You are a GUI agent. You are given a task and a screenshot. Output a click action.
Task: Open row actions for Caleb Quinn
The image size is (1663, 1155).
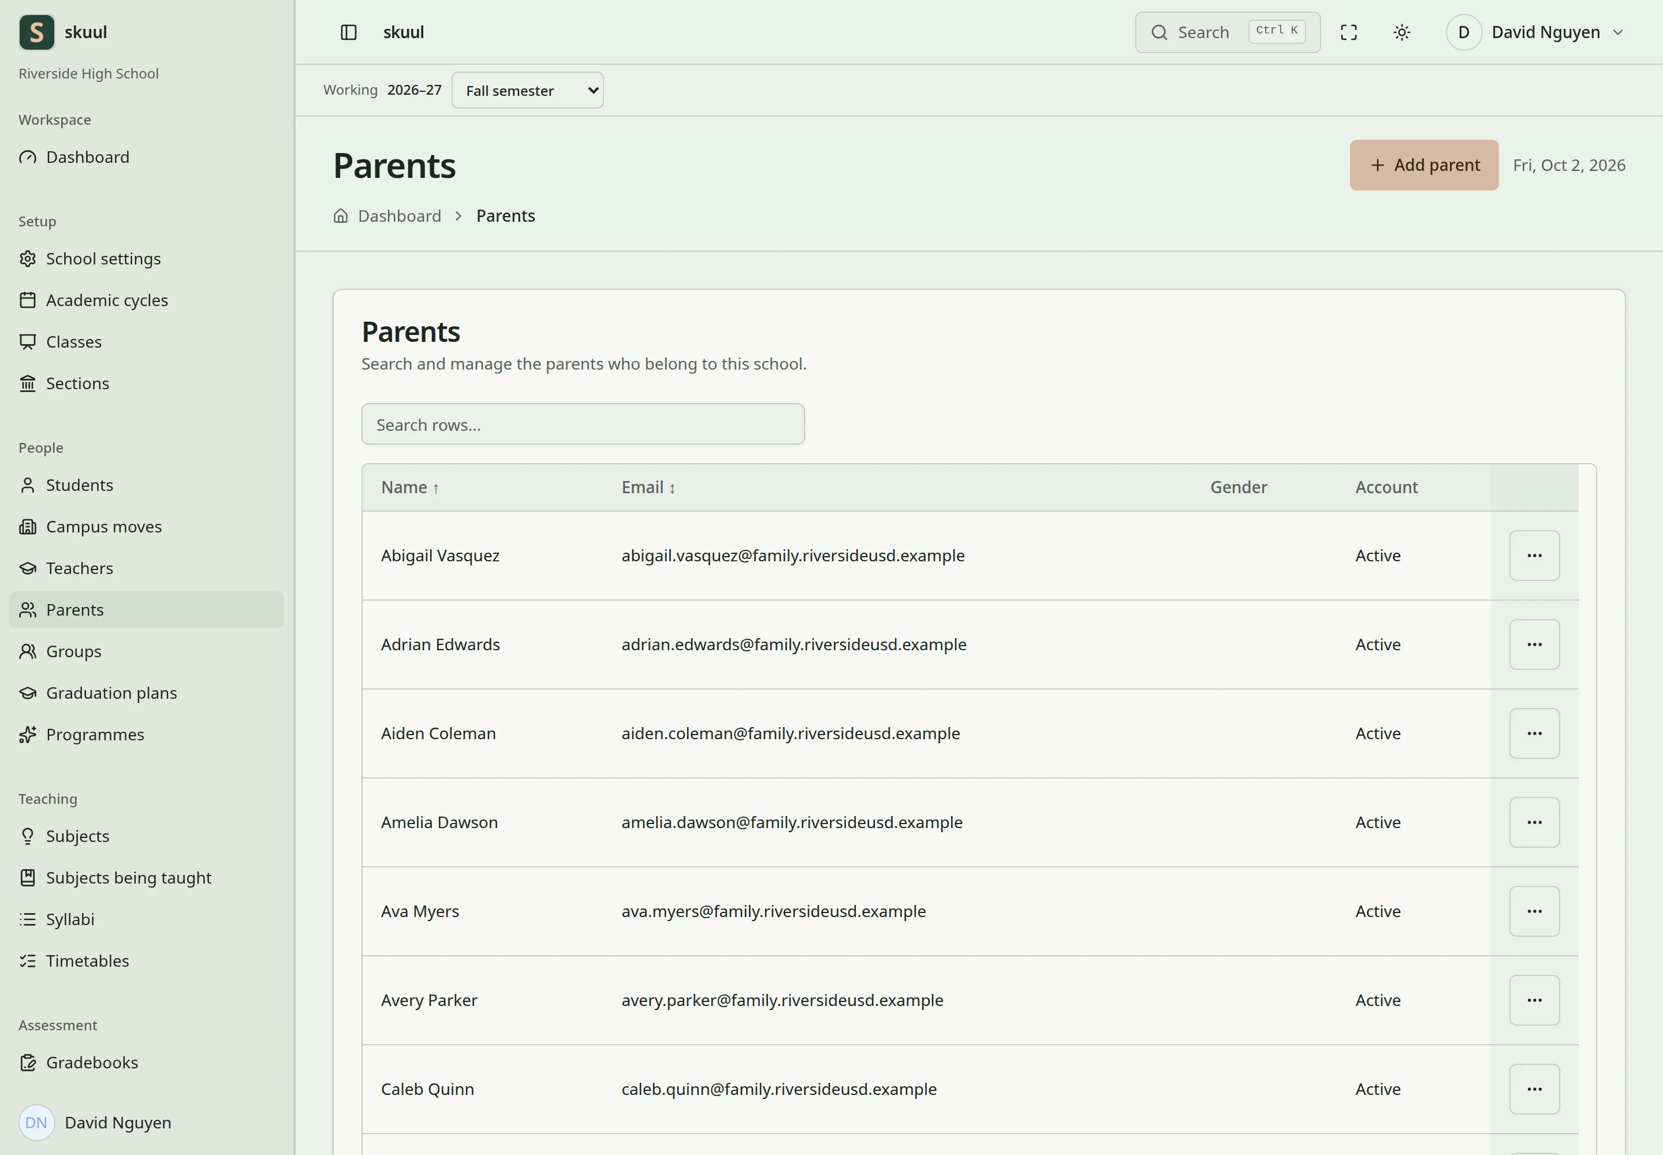click(x=1534, y=1090)
